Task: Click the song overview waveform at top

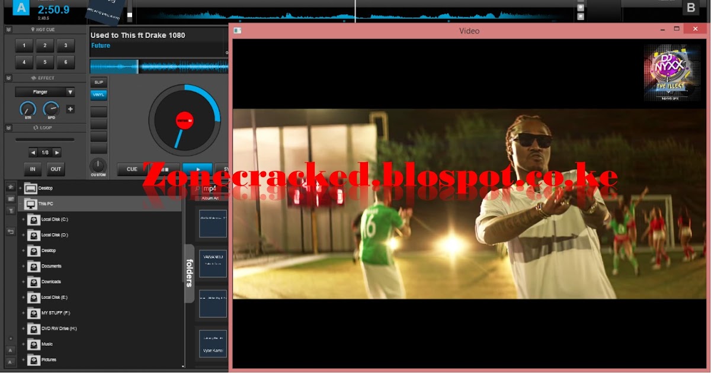Action: click(x=355, y=14)
